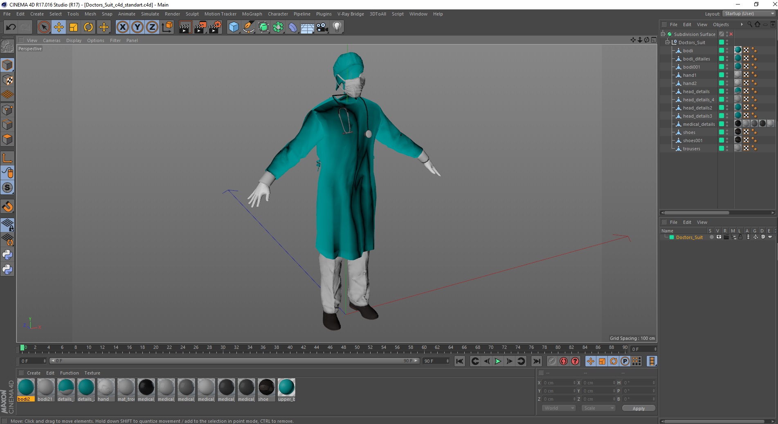Collapse the Doctors_Suit null group

point(668,42)
